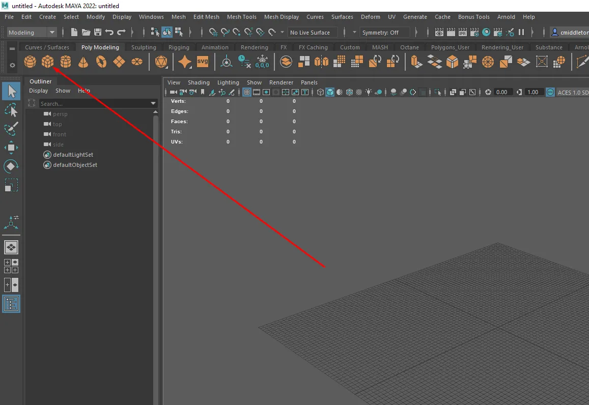Toggle Snap to curves magnet icon
This screenshot has height=405, width=589.
pos(225,32)
